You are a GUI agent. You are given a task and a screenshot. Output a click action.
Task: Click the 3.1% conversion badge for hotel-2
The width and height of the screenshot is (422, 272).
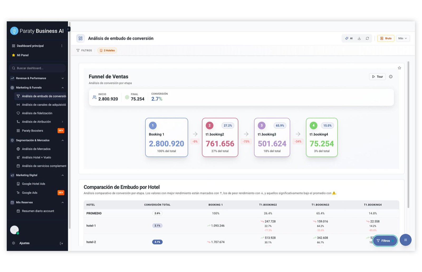157,242
